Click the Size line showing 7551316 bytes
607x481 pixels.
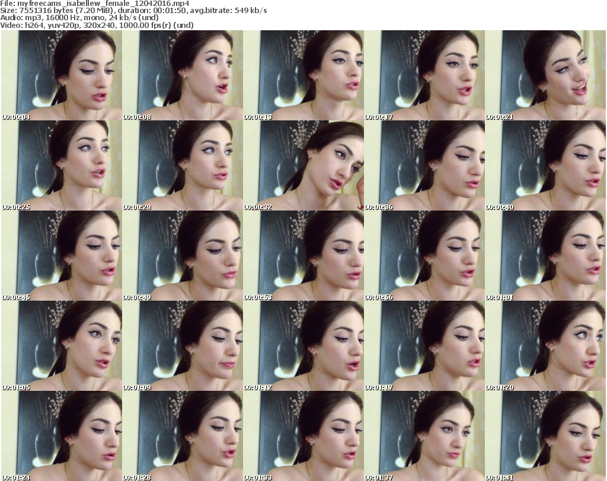[x=133, y=11]
